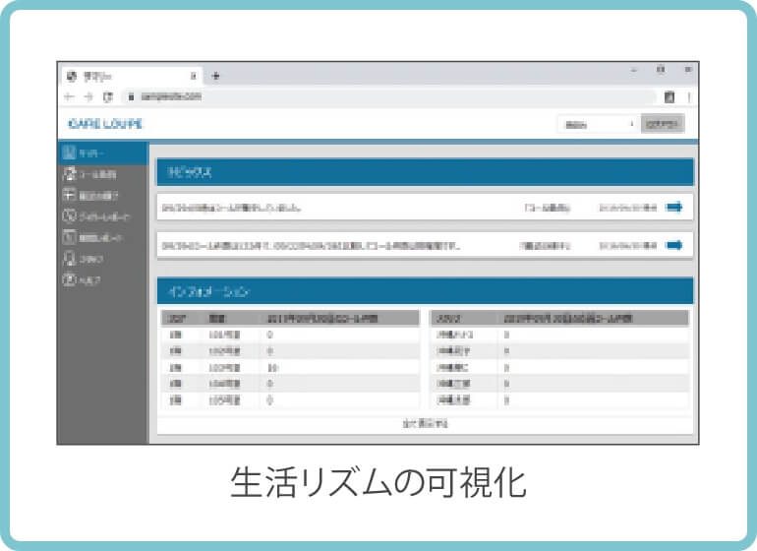Click the arrow on the second notification row
Viewport: 757px width, 551px height.
click(674, 245)
